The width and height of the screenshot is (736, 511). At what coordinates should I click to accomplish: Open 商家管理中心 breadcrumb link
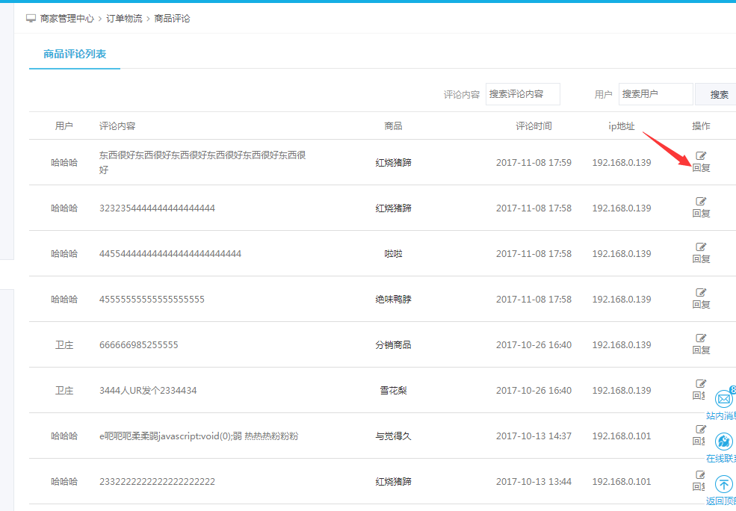coord(67,18)
